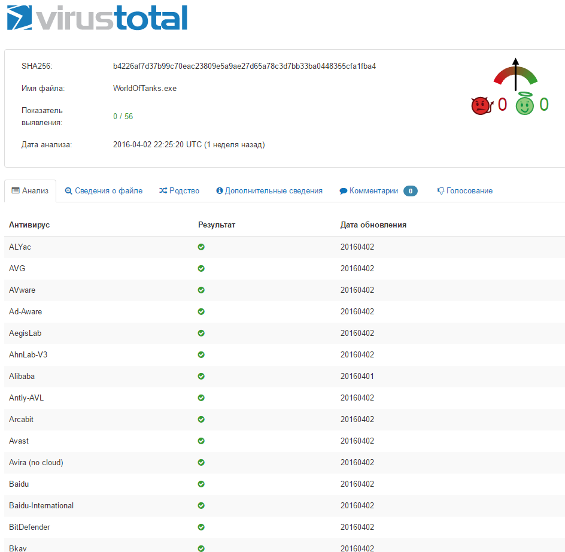Screen dimensions: 565x552
Task: Click the info icon beside Дополнительные сведения
Action: click(220, 190)
